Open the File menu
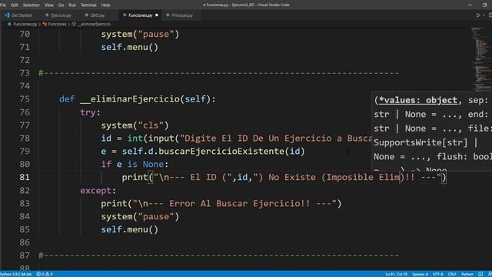The height and width of the screenshot is (277, 492). pos(3,5)
